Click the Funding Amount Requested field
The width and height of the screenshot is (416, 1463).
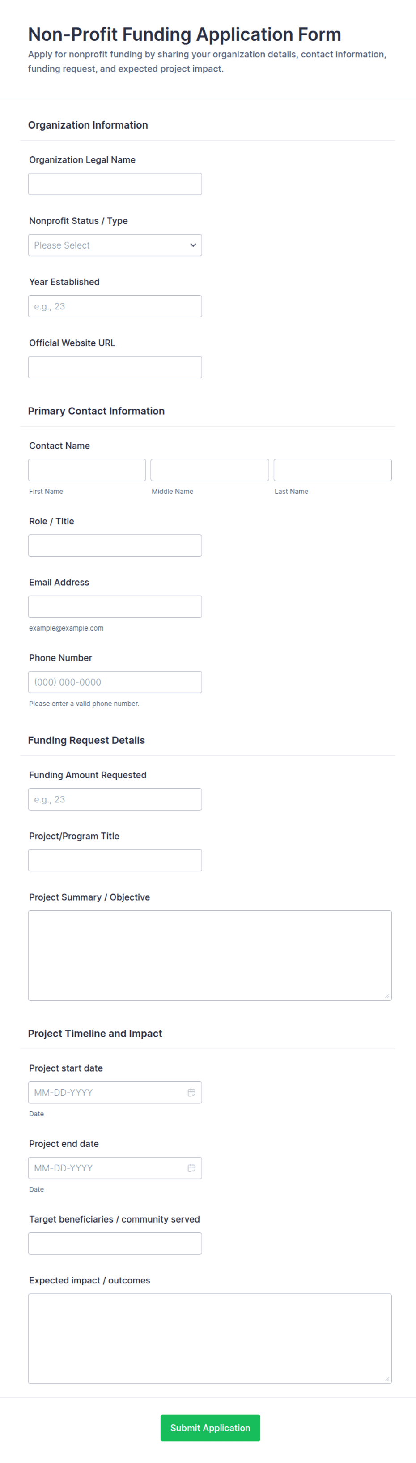tap(115, 798)
